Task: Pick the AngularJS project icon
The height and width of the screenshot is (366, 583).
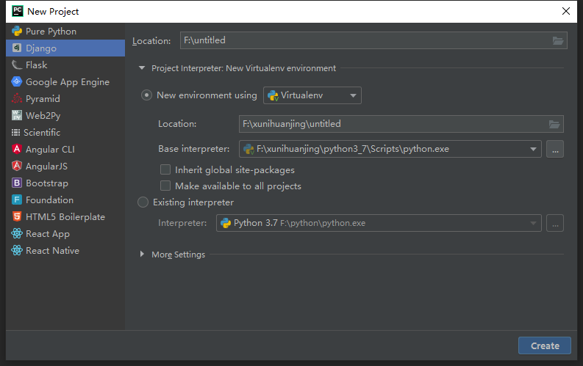Action: click(17, 166)
